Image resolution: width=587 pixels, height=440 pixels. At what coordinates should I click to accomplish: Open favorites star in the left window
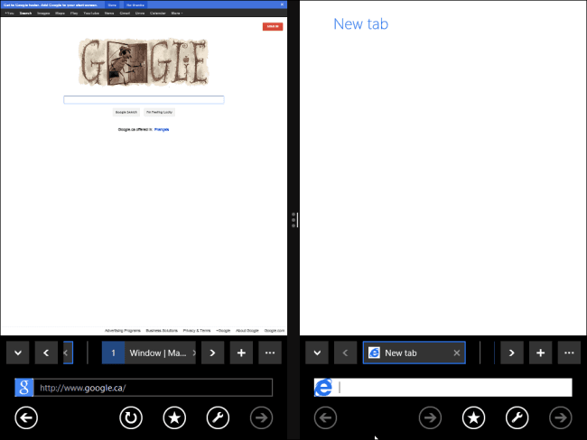pos(174,417)
